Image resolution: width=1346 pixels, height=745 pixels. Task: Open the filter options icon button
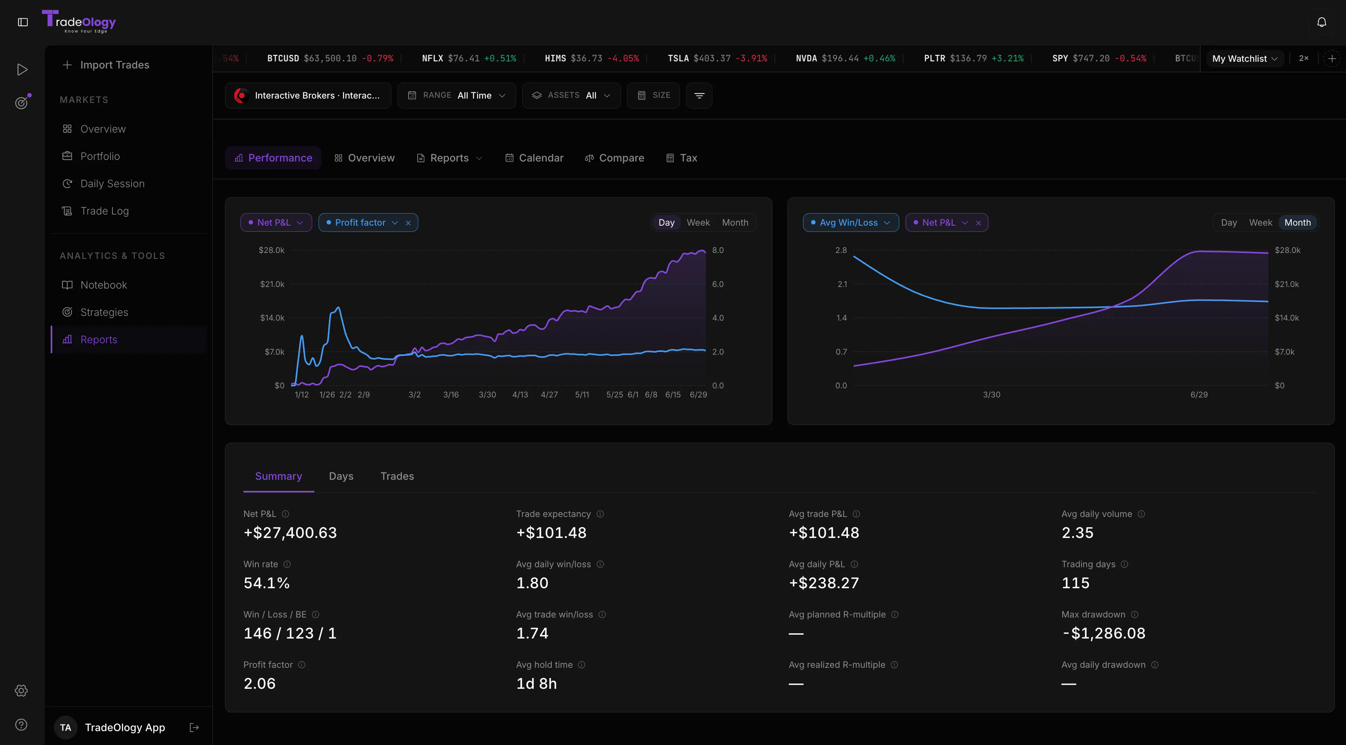click(x=699, y=96)
